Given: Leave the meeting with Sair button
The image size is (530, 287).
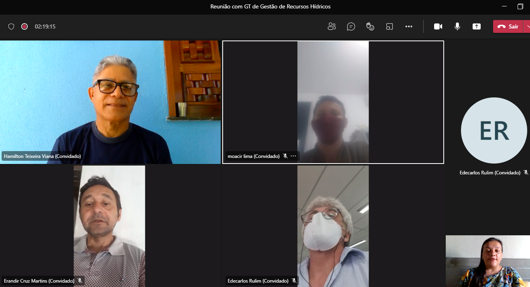Looking at the screenshot, I should pyautogui.click(x=508, y=26).
